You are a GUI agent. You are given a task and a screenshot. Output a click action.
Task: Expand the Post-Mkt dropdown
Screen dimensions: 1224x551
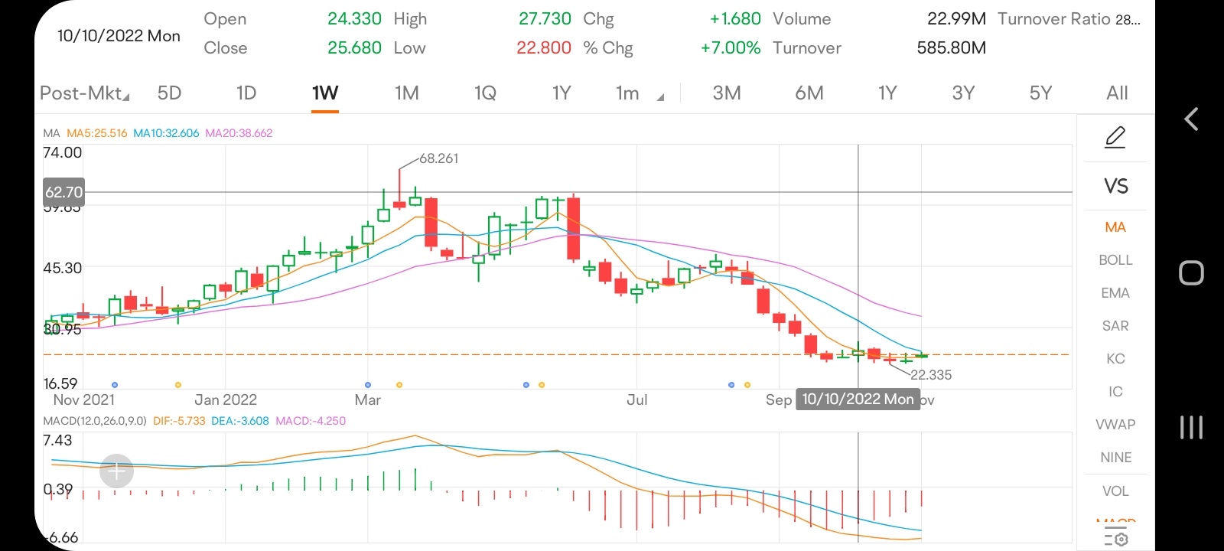(x=85, y=93)
